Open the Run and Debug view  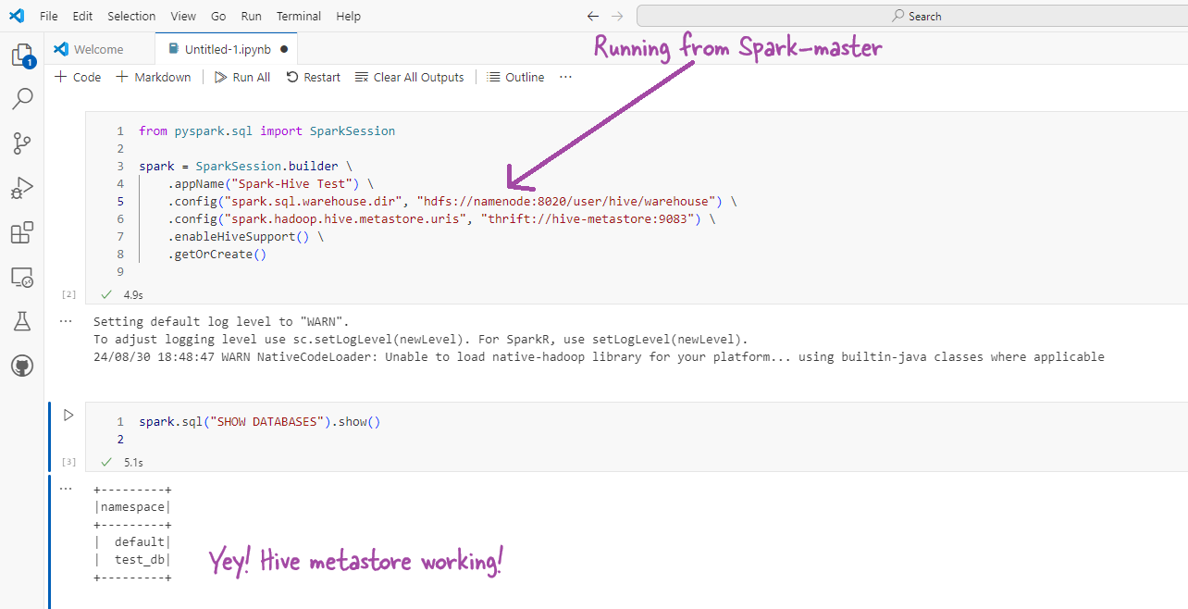(x=21, y=188)
